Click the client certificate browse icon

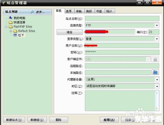[155, 59]
